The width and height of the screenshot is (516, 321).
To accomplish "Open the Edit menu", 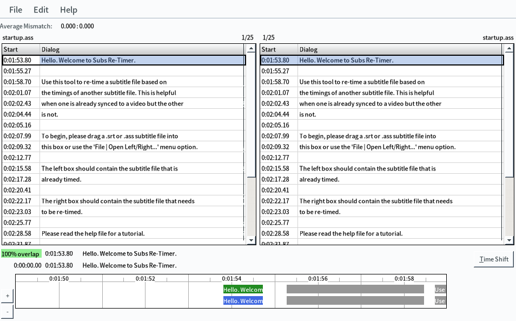I will 41,10.
